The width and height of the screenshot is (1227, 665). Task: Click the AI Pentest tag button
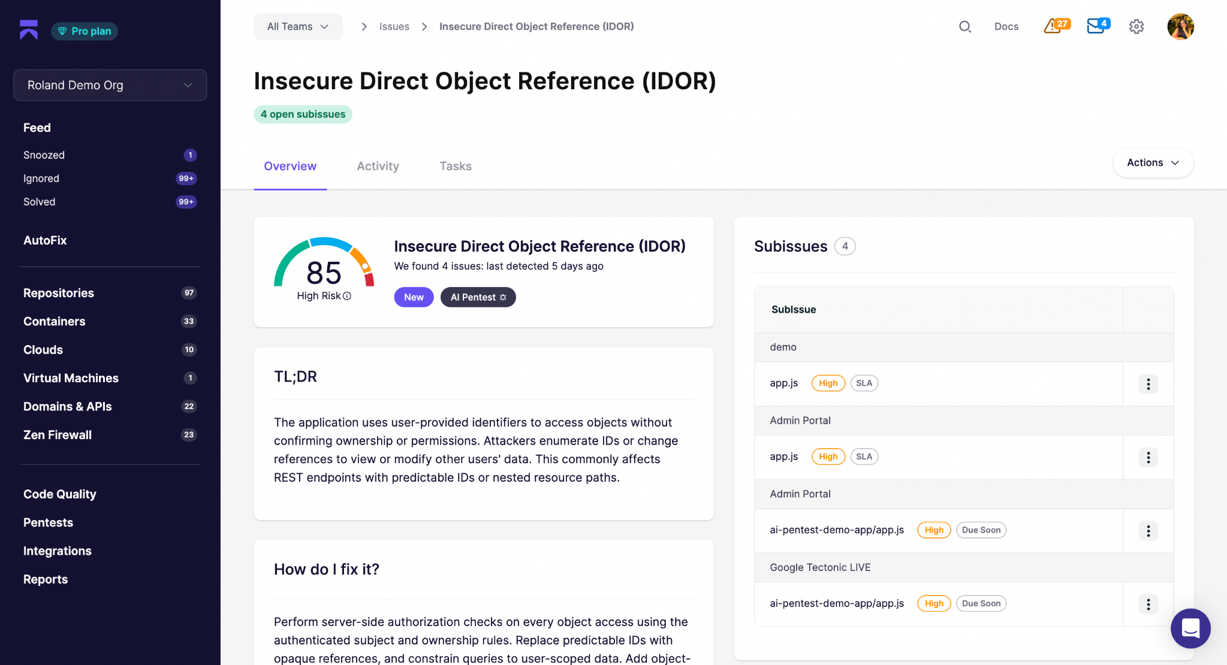tap(478, 297)
